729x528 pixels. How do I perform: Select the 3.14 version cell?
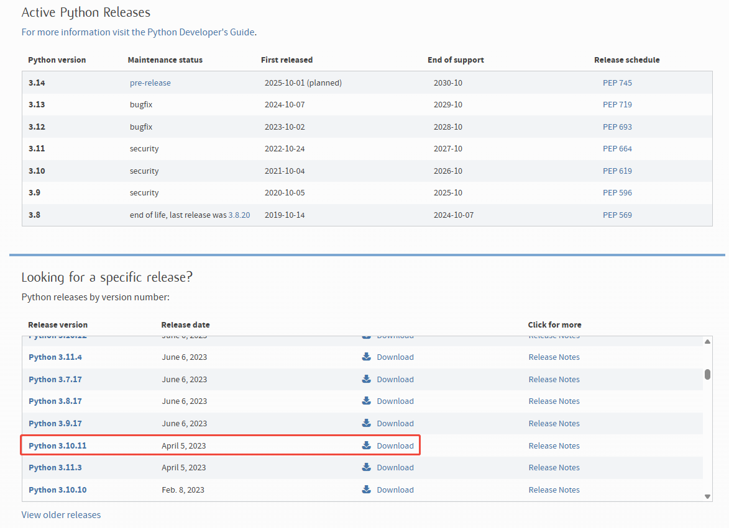click(37, 83)
